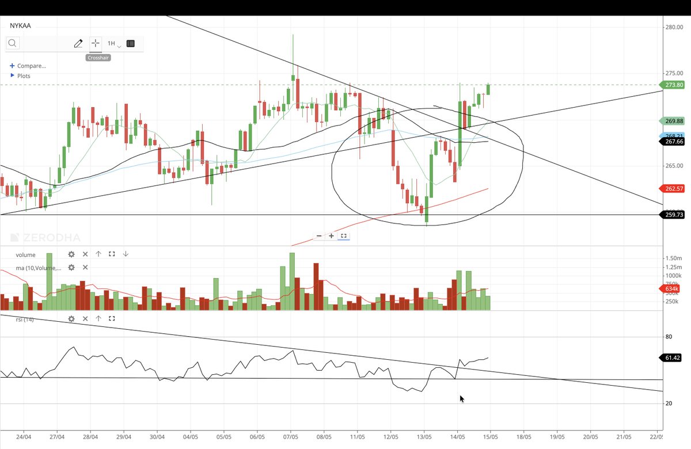Zoom in with the plus button
The height and width of the screenshot is (449, 691).
click(x=332, y=235)
